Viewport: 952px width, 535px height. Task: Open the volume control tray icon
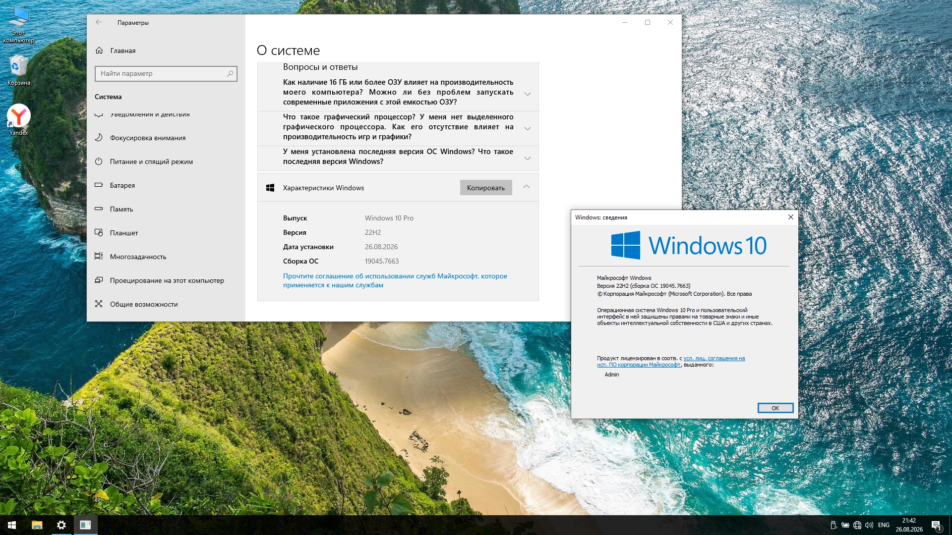click(869, 525)
